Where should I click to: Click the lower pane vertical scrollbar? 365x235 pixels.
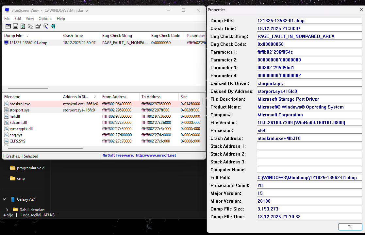[203, 101]
